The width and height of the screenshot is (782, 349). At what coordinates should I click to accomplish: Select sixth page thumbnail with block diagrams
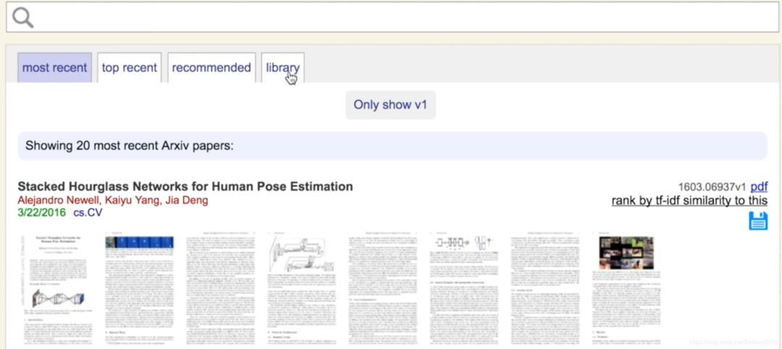(463, 290)
